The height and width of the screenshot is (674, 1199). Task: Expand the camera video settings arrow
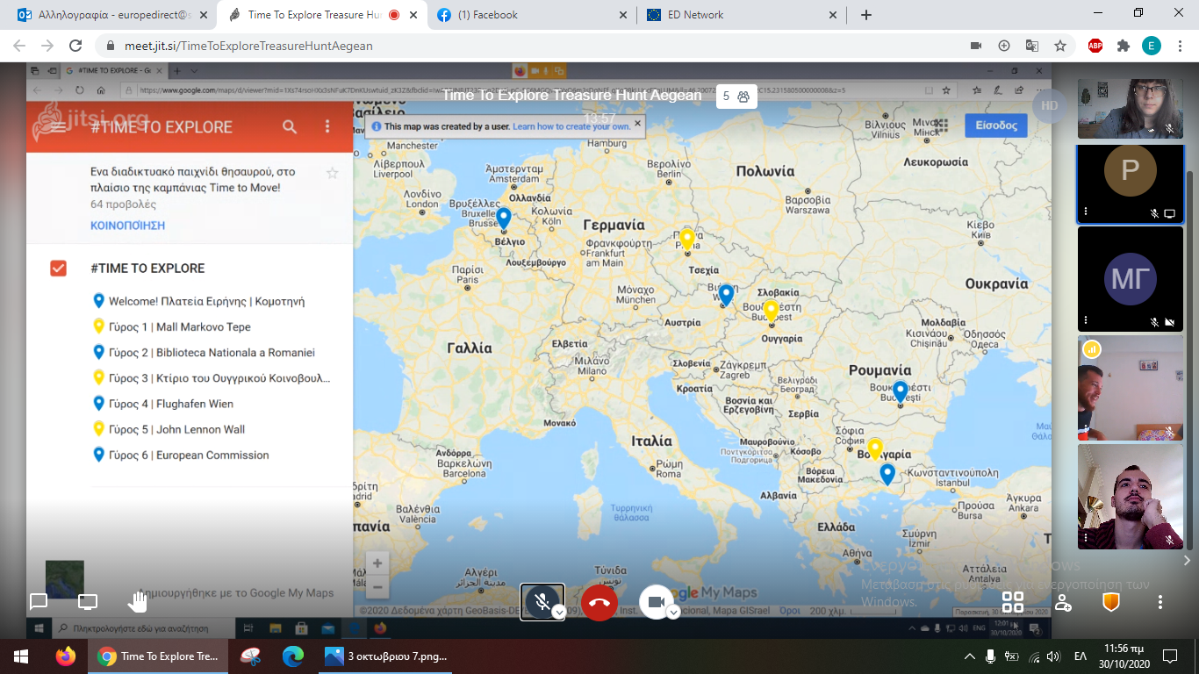673,613
